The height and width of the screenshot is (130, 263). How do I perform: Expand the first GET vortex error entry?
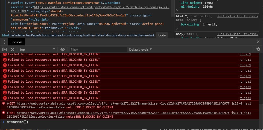click(8, 104)
